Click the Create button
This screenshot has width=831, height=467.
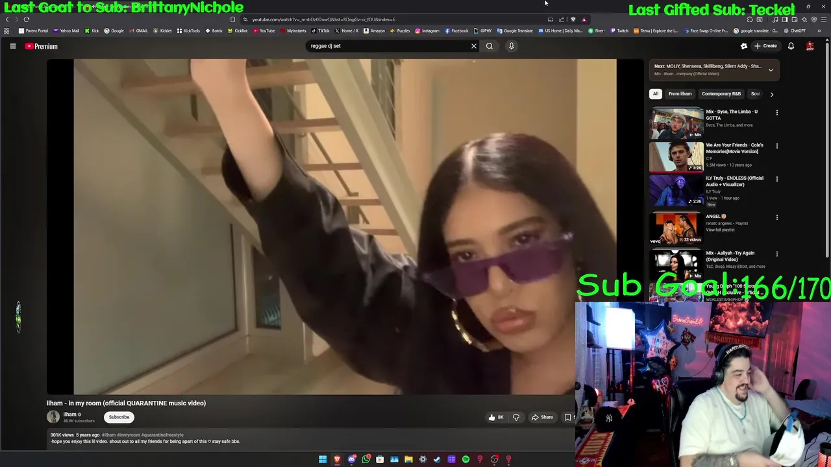point(765,46)
